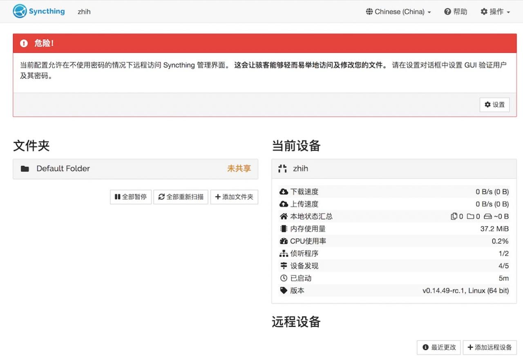The image size is (523, 361).
Task: Click the folder icon of Default Folder
Action: [x=25, y=168]
